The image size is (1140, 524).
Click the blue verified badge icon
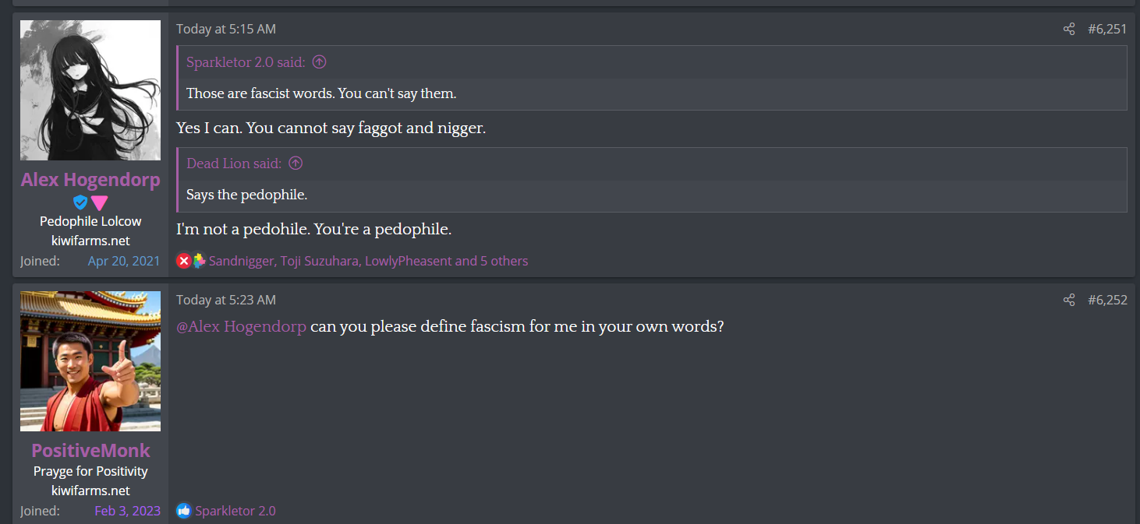tap(80, 202)
